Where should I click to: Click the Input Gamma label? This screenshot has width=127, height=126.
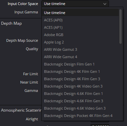click(x=26, y=12)
